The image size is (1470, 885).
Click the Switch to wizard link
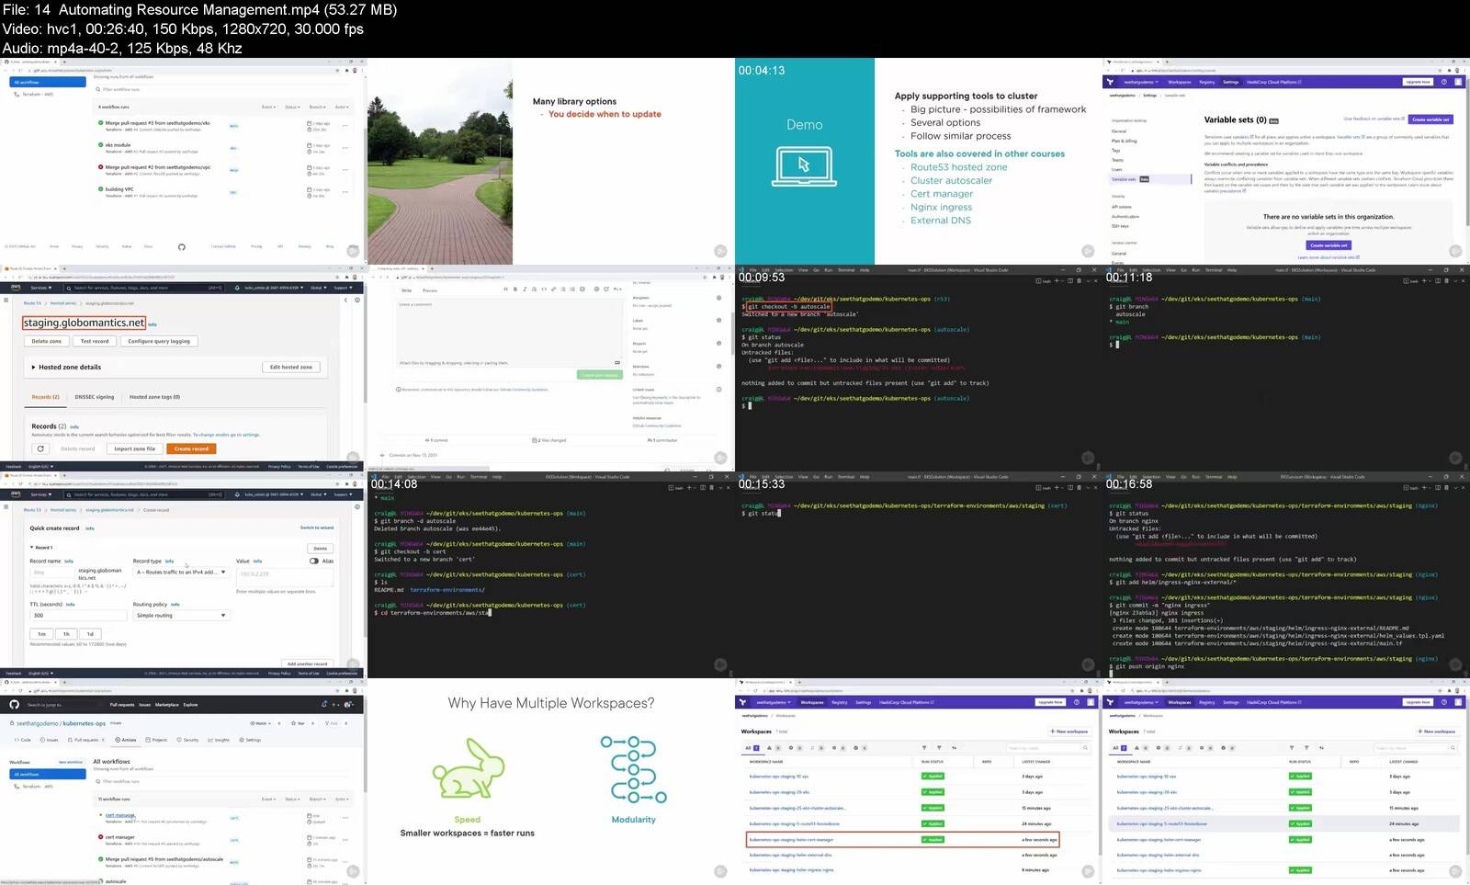[x=317, y=528]
